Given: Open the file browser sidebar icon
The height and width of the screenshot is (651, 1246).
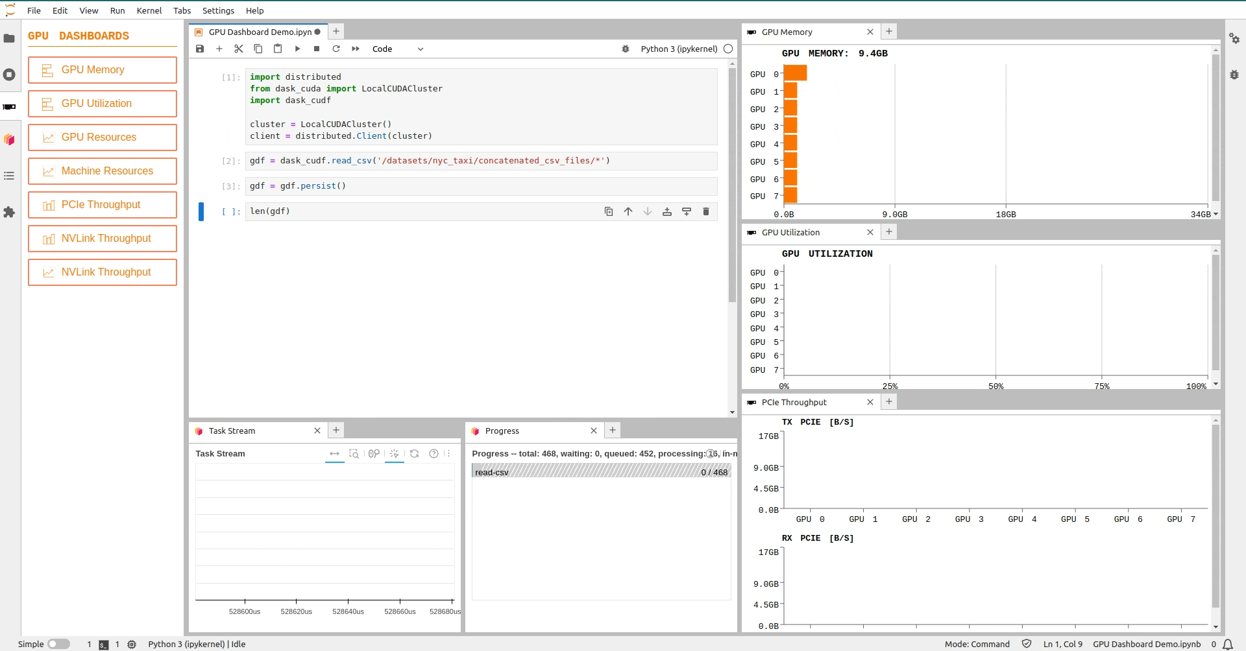Looking at the screenshot, I should click(x=9, y=39).
